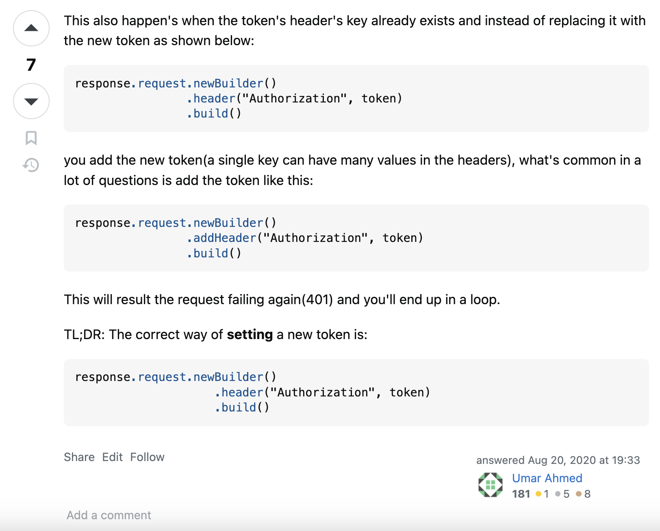This screenshot has height=531, width=660.
Task: View the answer's edit history
Action: pyautogui.click(x=30, y=165)
